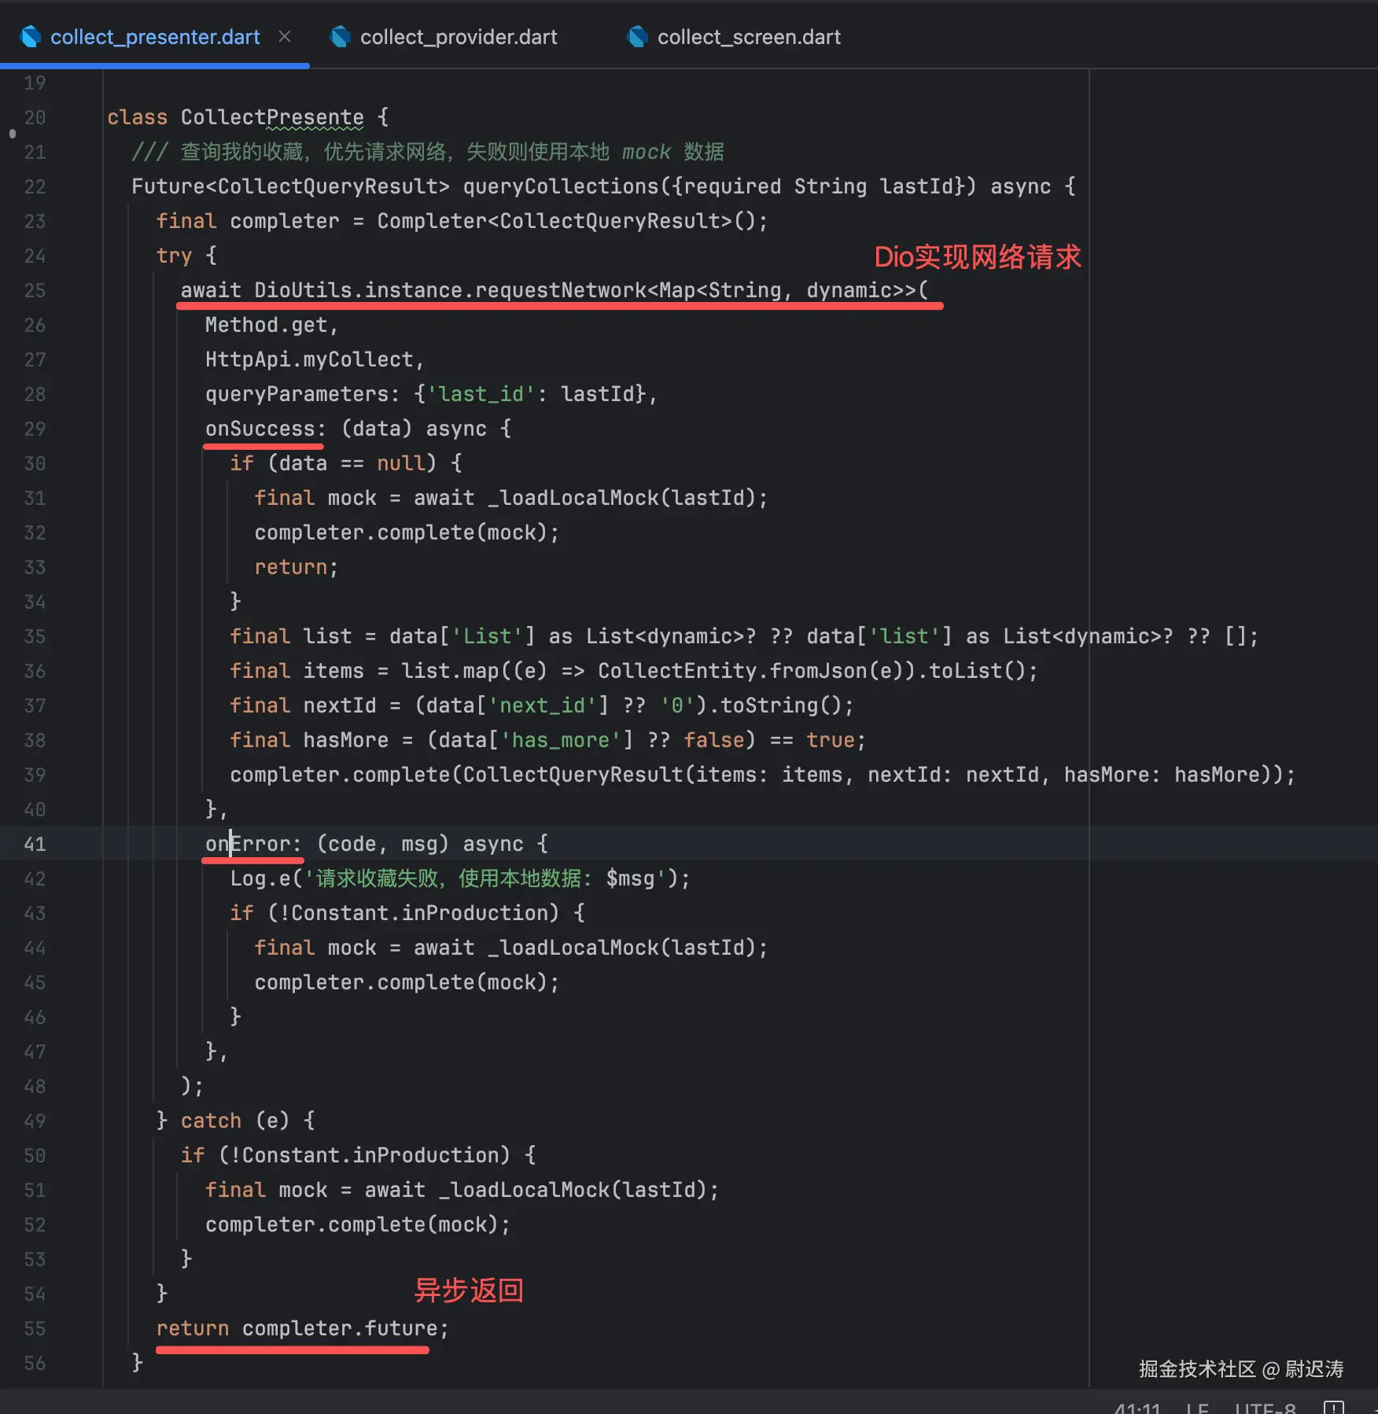
Task: Click "queryParameters:" on line 28
Action: (303, 395)
